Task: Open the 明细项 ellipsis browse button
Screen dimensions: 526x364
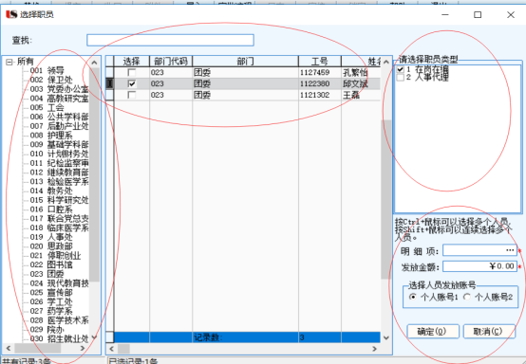Action: [510, 250]
